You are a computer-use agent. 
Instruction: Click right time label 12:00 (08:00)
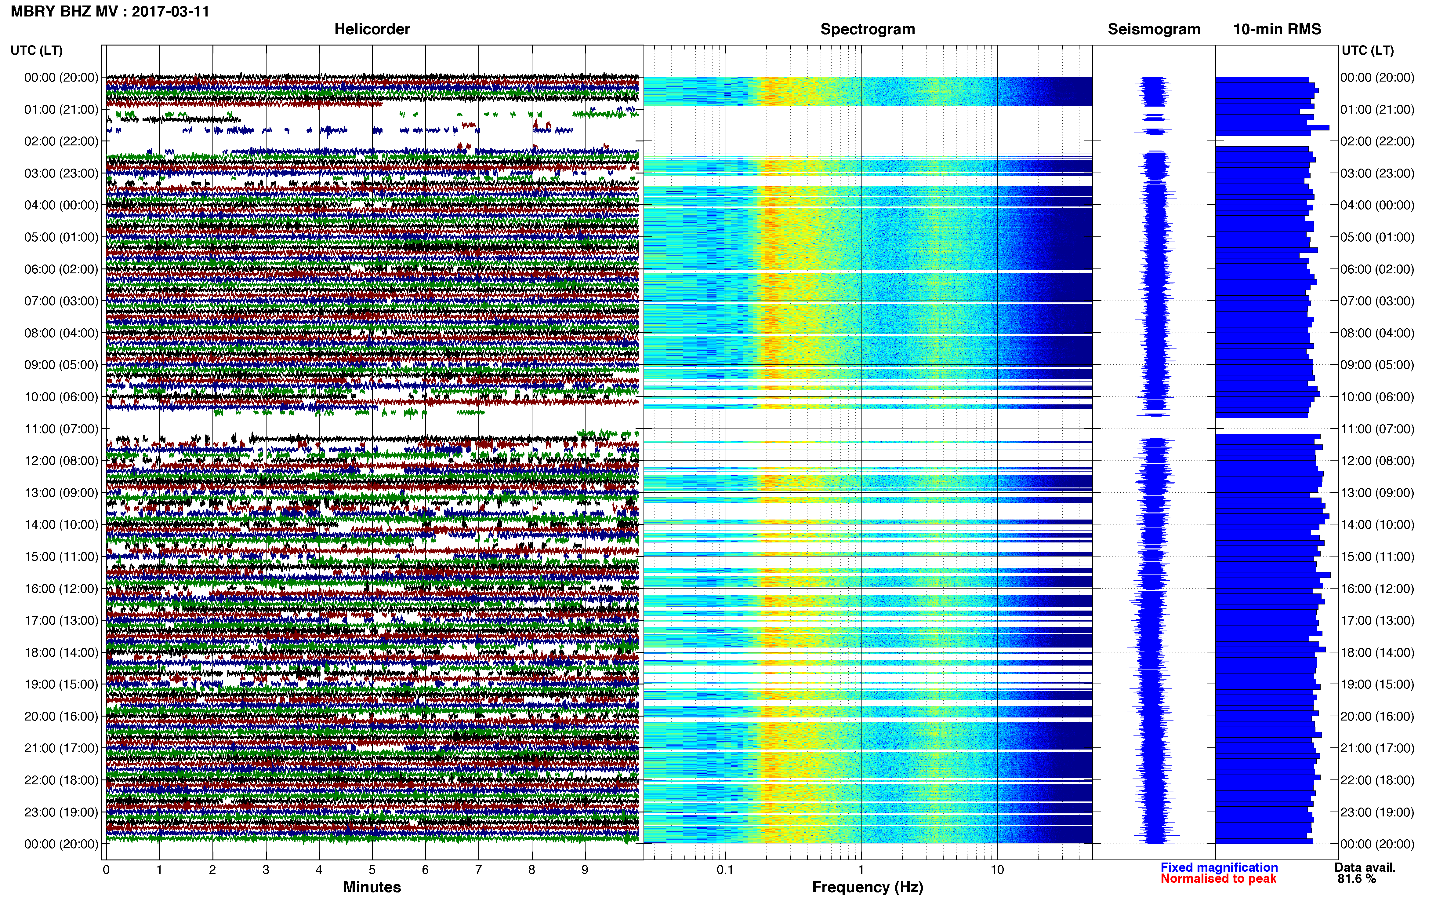point(1378,461)
